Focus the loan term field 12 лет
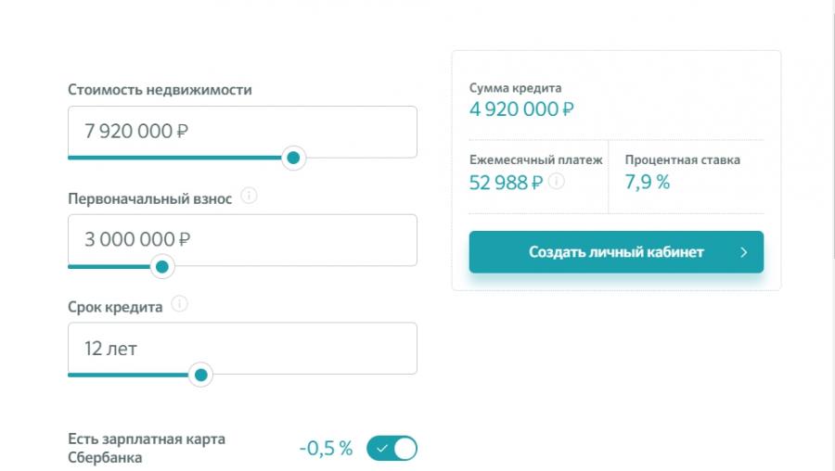The image size is (835, 471). 242,348
